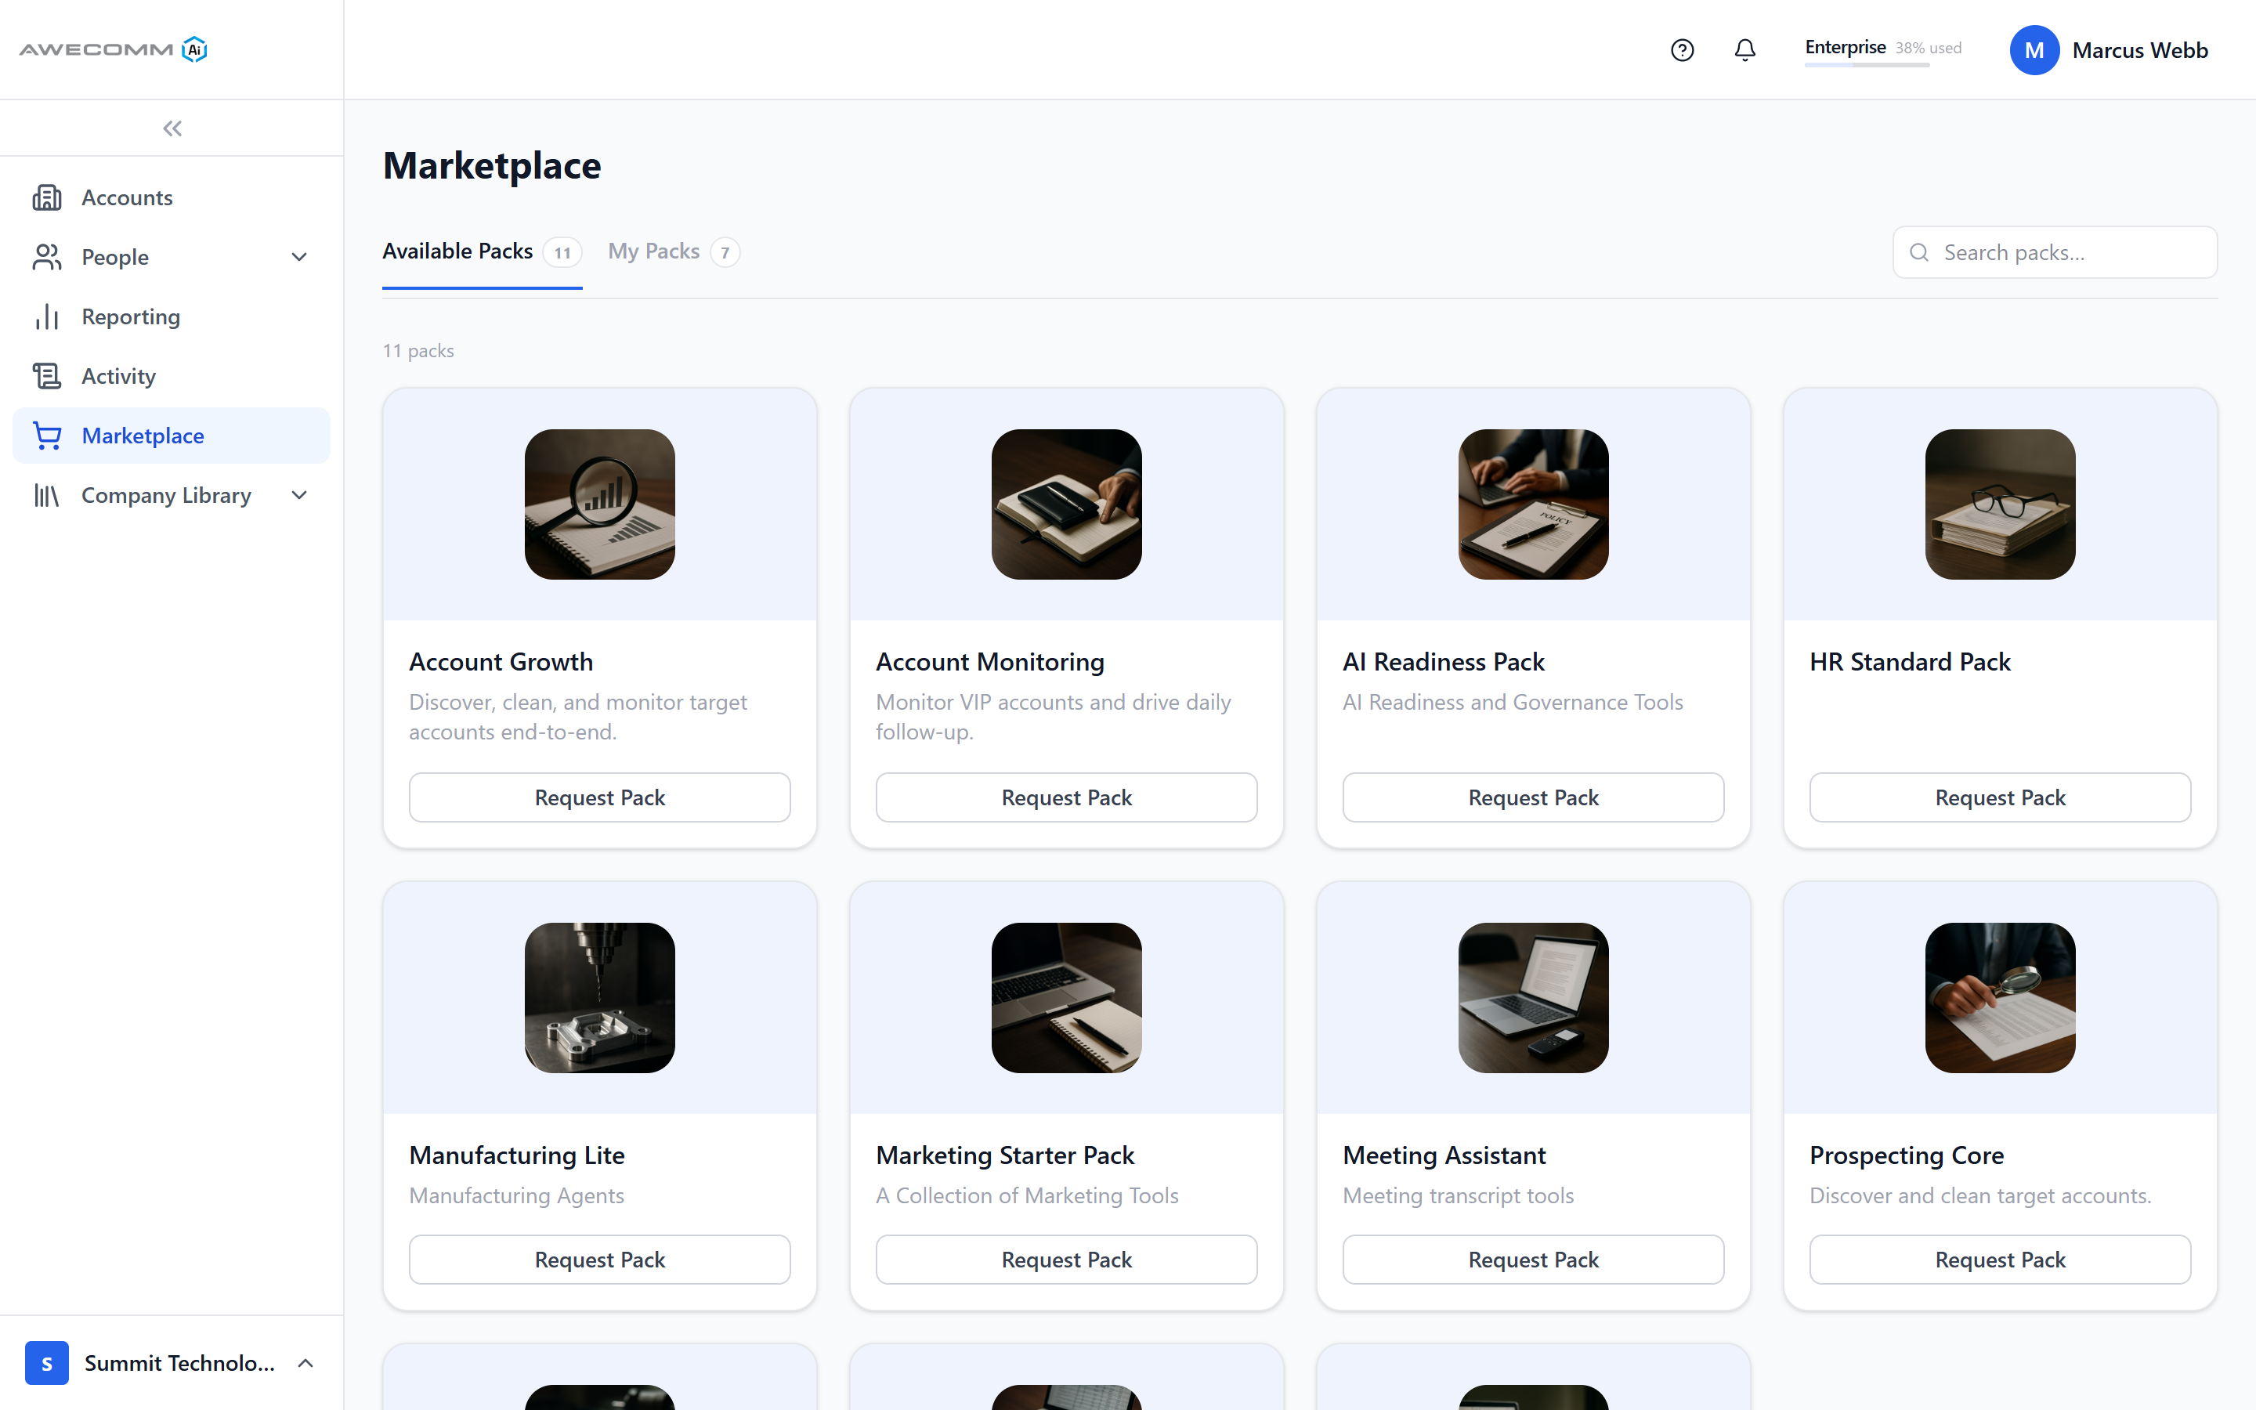Click the search magnifier icon
Screen dimensions: 2256x1410
[1919, 253]
